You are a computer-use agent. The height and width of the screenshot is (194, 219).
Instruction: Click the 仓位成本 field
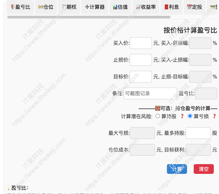click(x=142, y=150)
